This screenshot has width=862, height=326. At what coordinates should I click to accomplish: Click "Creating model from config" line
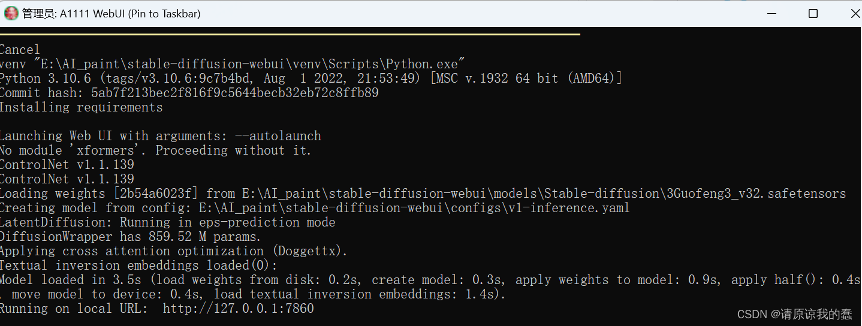315,207
